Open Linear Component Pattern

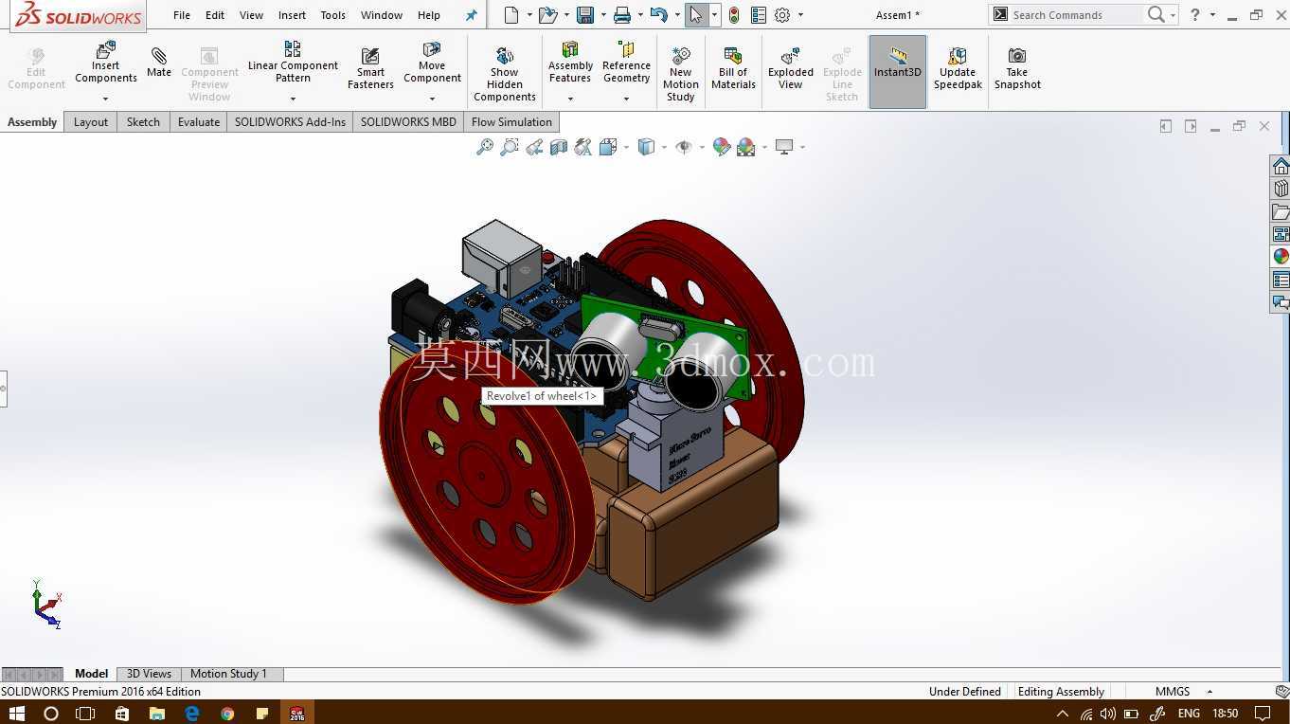pos(293,63)
